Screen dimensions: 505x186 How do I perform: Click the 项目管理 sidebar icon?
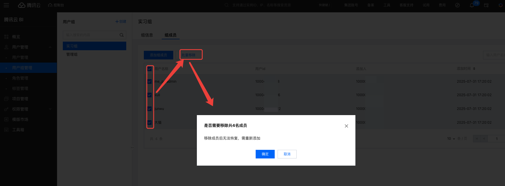pos(6,99)
